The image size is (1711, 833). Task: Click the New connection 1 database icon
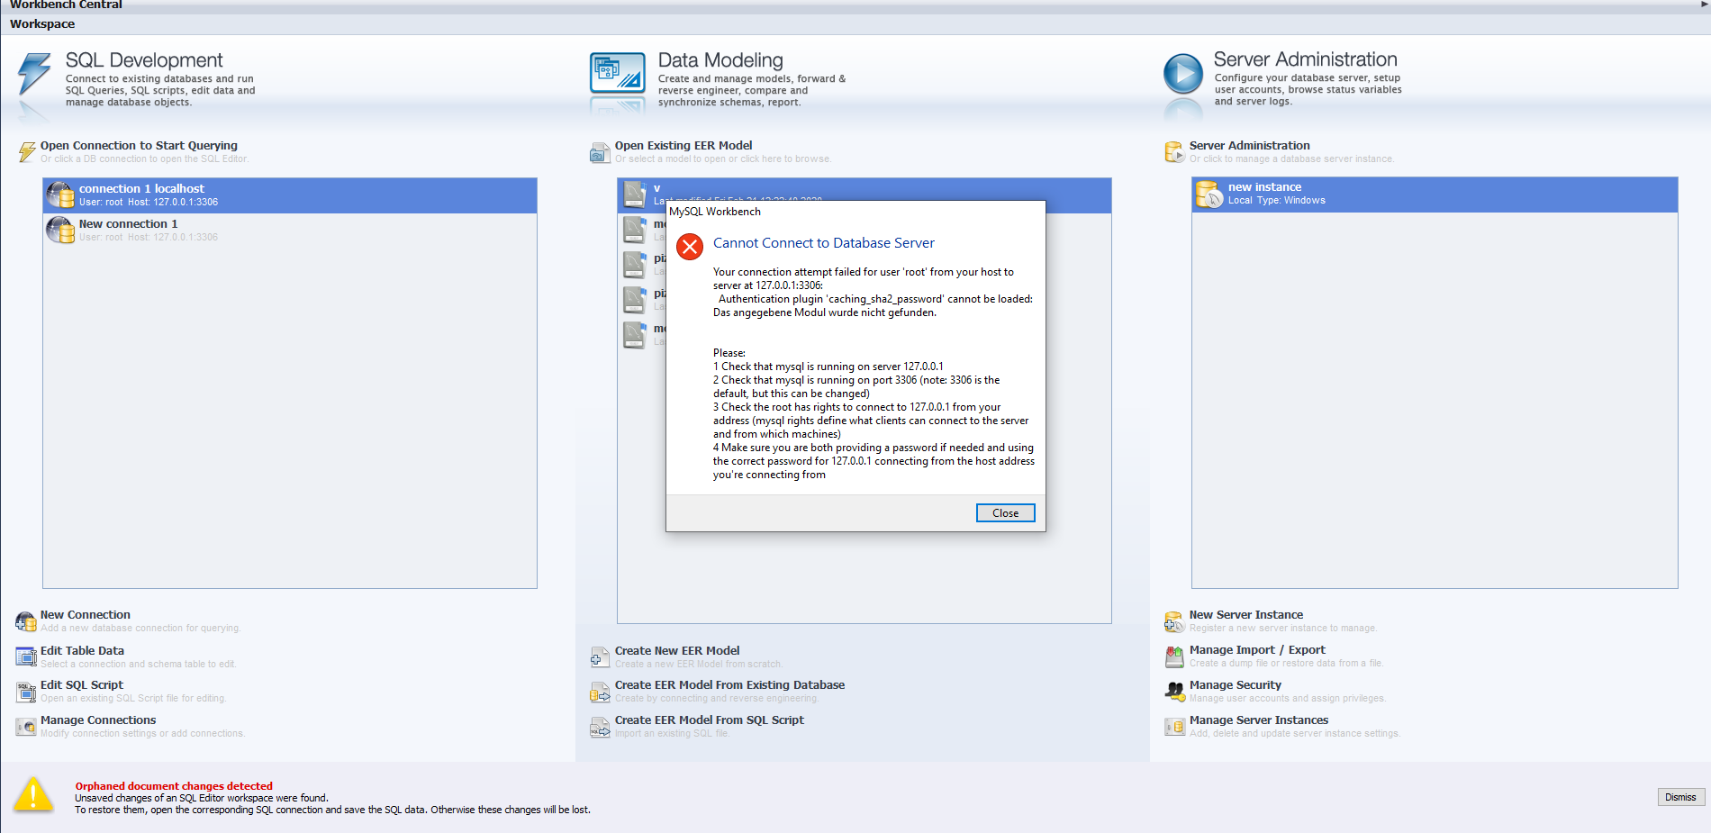[x=60, y=230]
